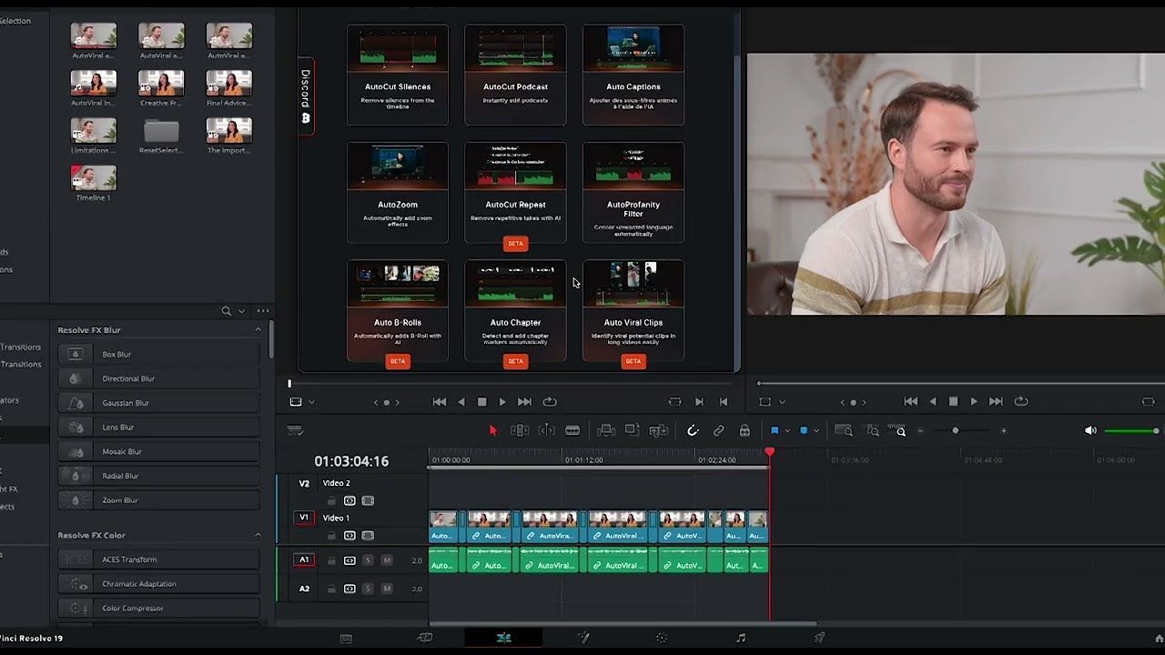Click the Position Lock padlock icon

click(745, 430)
